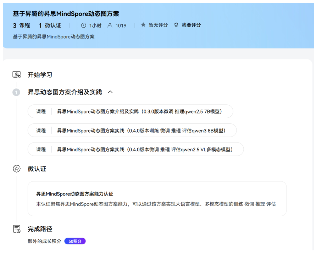Click the 1小时 duration text
The image size is (316, 256).
click(x=95, y=25)
